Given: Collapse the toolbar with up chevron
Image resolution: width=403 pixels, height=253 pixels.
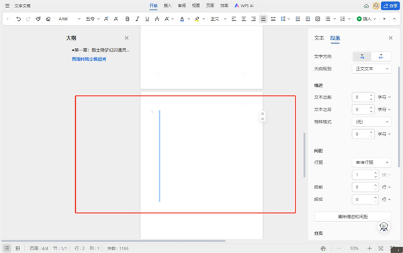Looking at the screenshot, I should coord(394,19).
